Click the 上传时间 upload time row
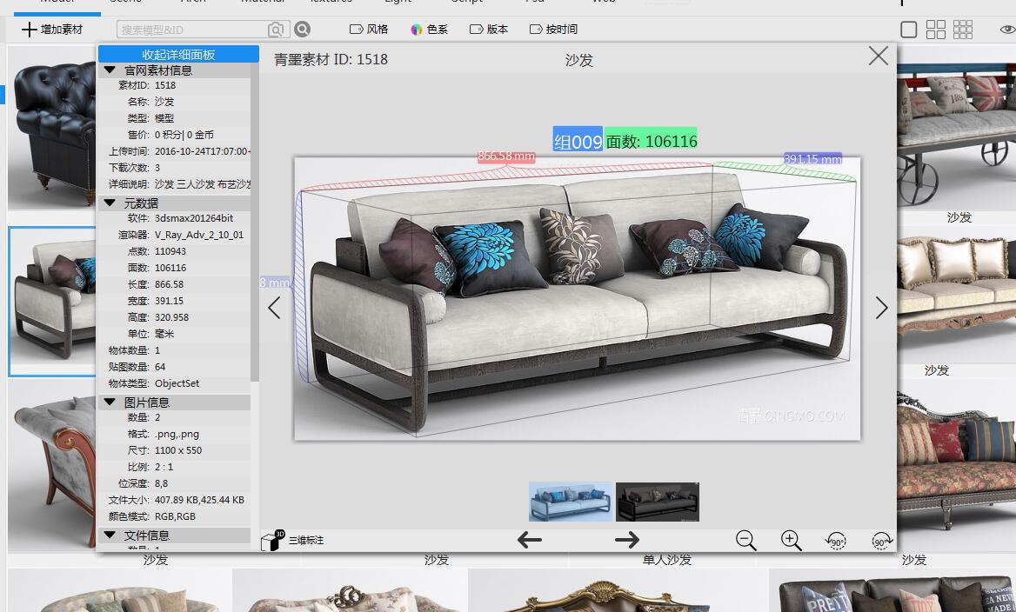 (x=174, y=151)
